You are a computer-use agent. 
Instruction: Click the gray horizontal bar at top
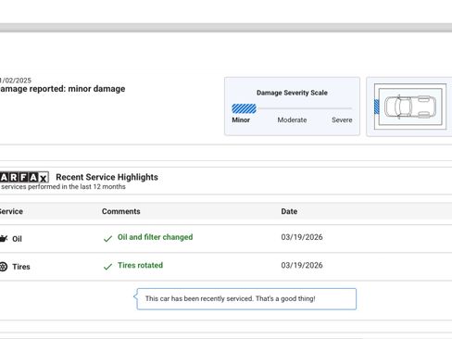coord(226,28)
